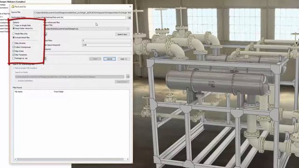This screenshot has height=168, width=299.
Task: Browse for the destination folder
Action: (129, 18)
